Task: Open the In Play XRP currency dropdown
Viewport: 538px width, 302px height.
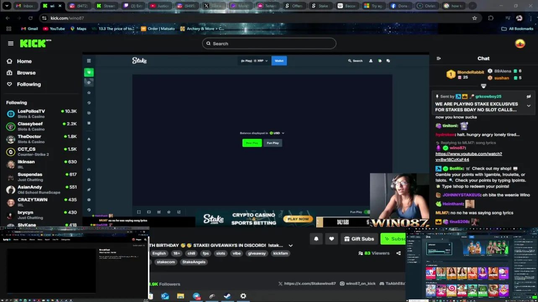Action: click(254, 61)
